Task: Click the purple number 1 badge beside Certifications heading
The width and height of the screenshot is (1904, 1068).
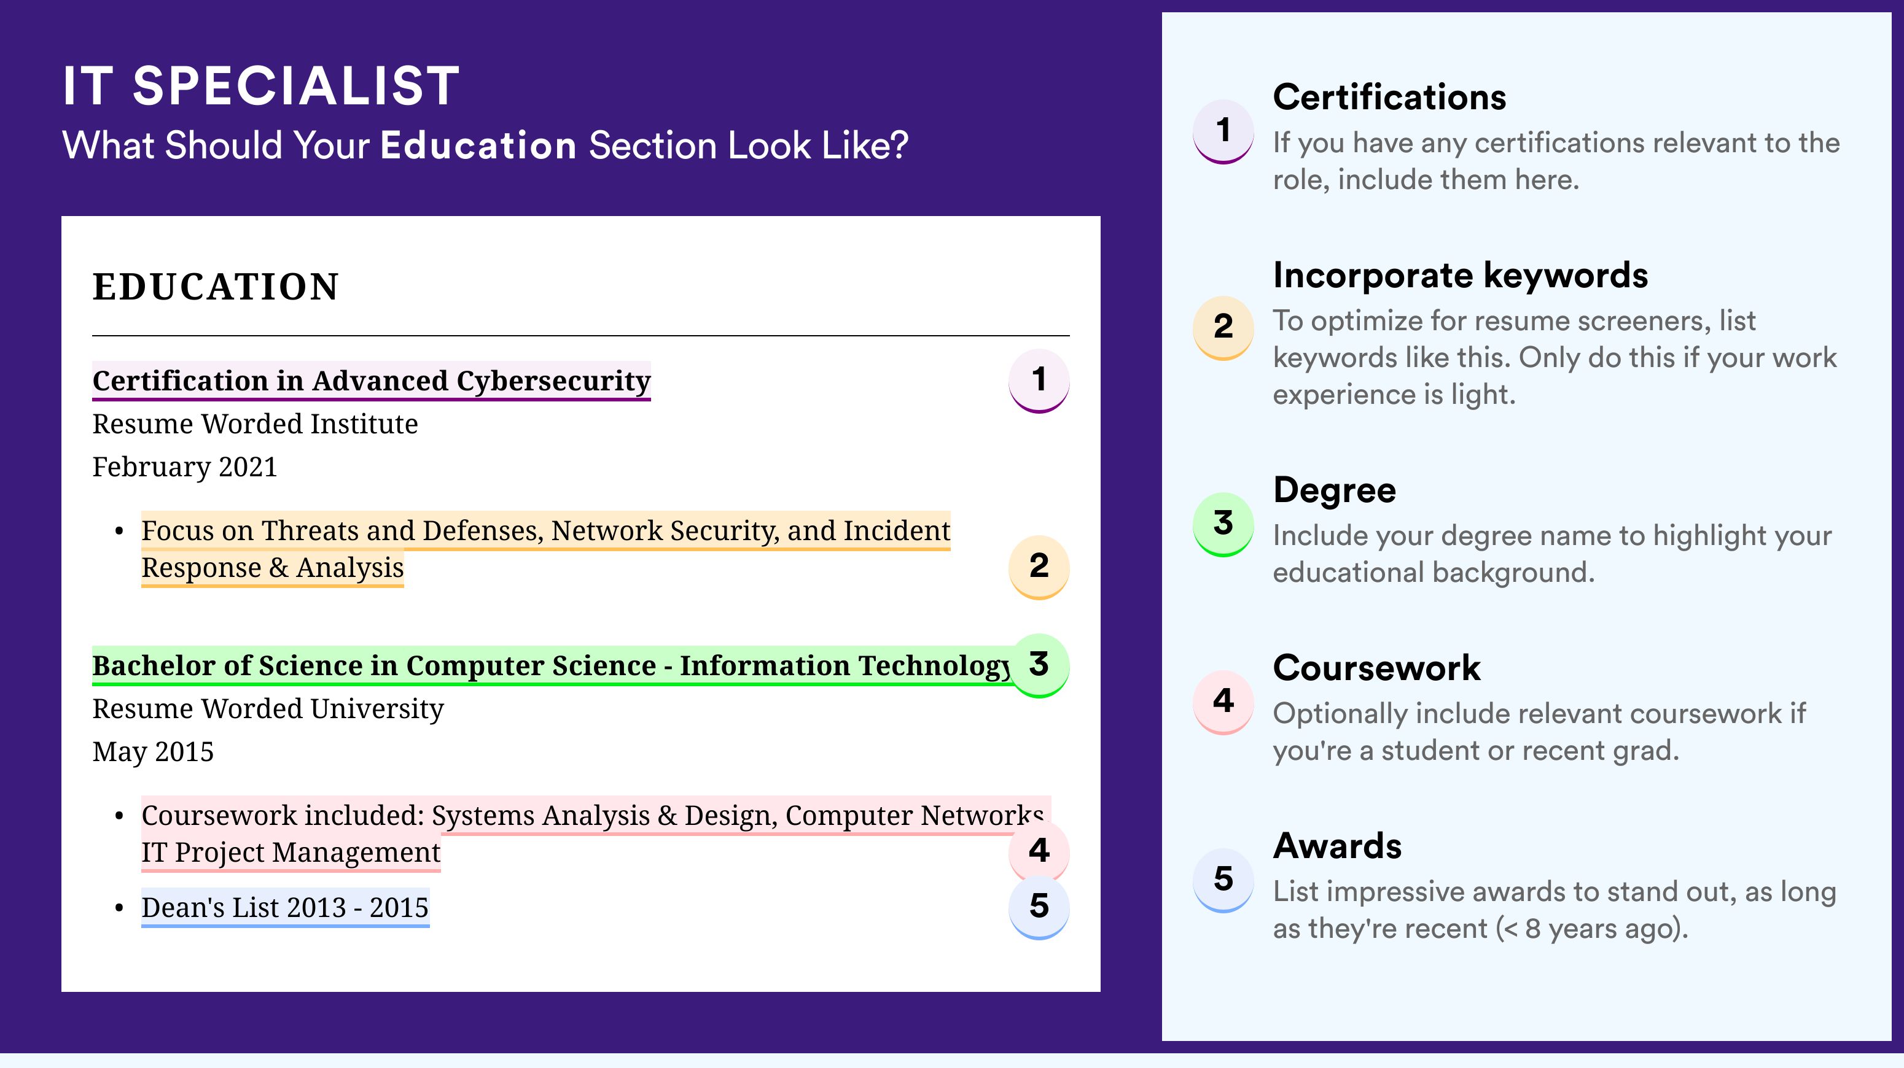Action: (x=1223, y=131)
